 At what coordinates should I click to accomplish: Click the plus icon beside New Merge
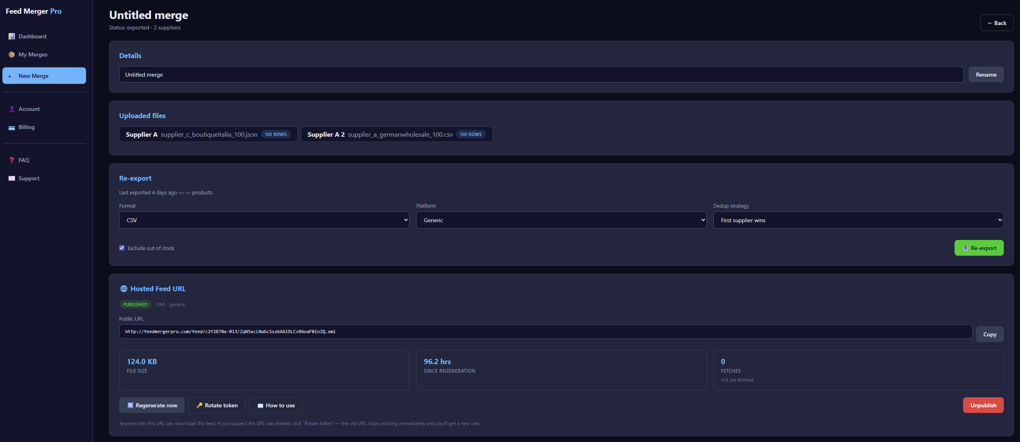point(10,76)
